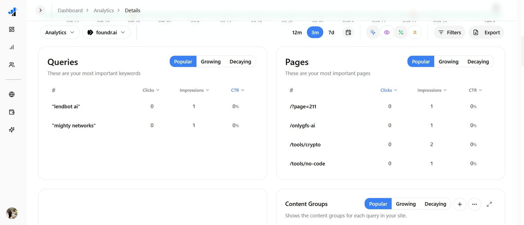524x225 pixels.
Task: Open the users icon in sidebar
Action: tap(12, 65)
